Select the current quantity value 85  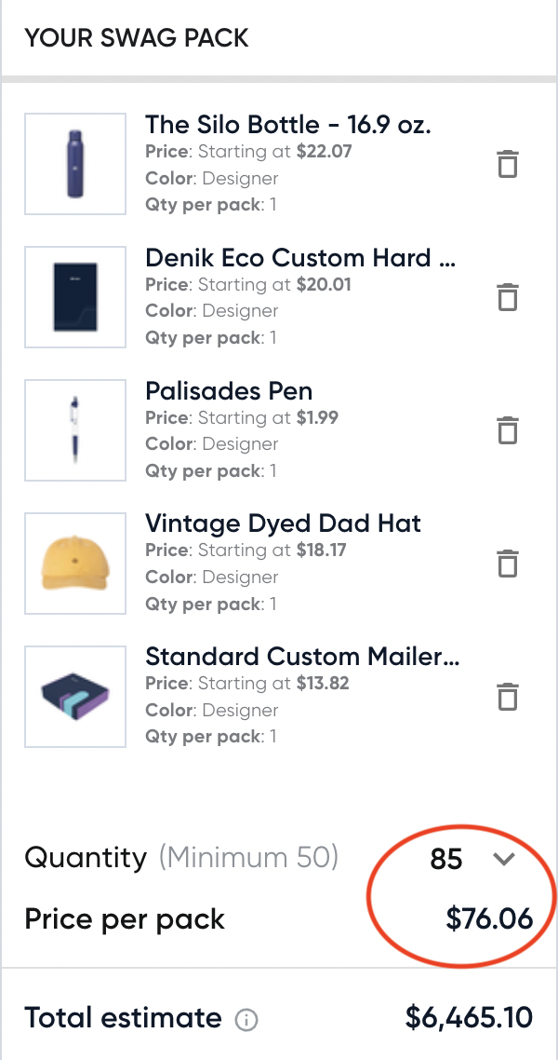tap(445, 859)
